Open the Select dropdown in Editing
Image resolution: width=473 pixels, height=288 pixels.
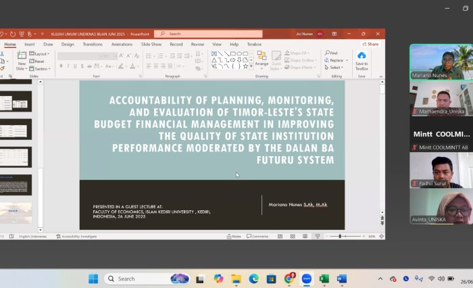(x=335, y=68)
